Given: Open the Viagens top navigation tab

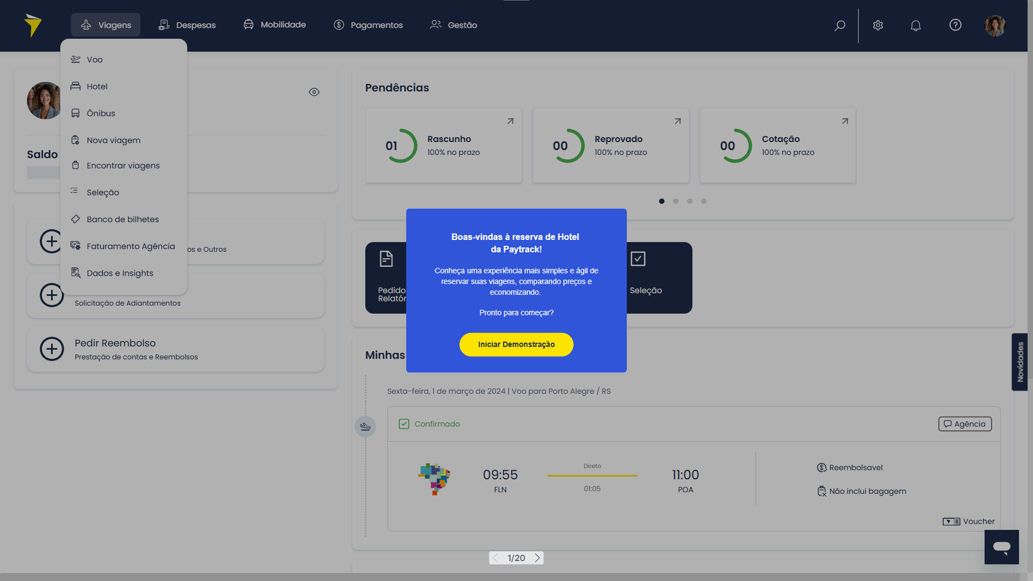Looking at the screenshot, I should click(105, 25).
